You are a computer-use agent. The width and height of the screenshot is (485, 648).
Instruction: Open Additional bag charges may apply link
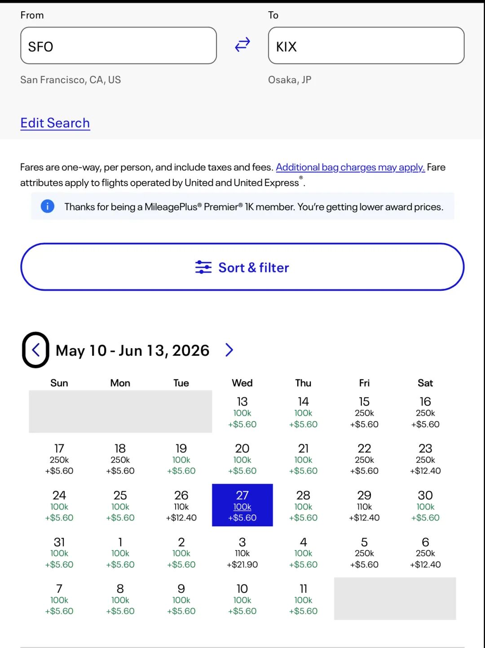[350, 167]
